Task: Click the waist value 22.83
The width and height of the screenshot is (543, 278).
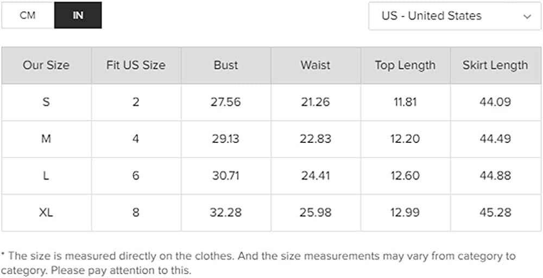Action: 315,139
